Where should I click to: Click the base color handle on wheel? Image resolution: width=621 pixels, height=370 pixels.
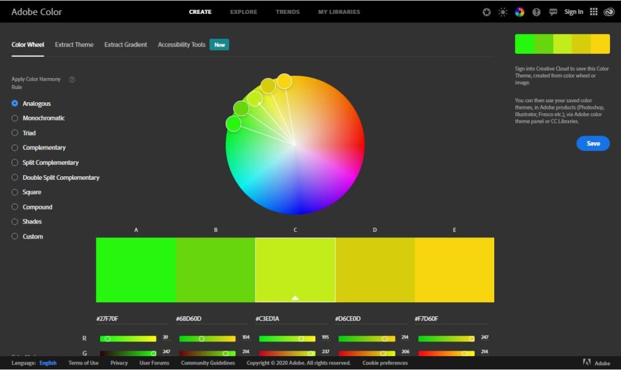point(255,99)
